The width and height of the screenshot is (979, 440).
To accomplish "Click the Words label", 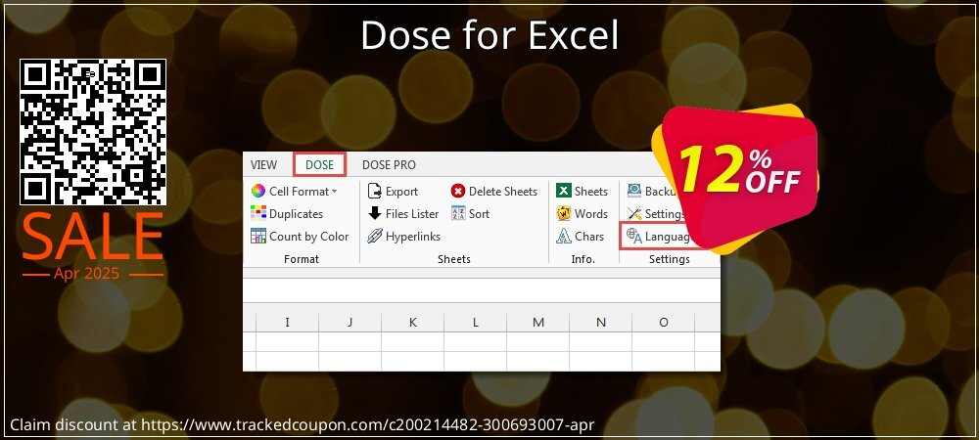I will [x=591, y=214].
